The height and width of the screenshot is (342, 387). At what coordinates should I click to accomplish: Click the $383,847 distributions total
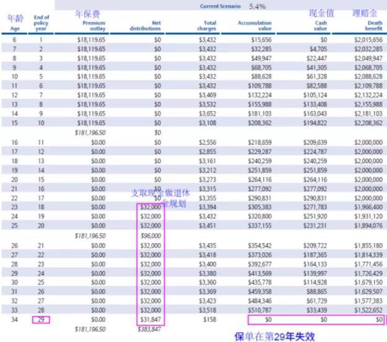coord(150,328)
